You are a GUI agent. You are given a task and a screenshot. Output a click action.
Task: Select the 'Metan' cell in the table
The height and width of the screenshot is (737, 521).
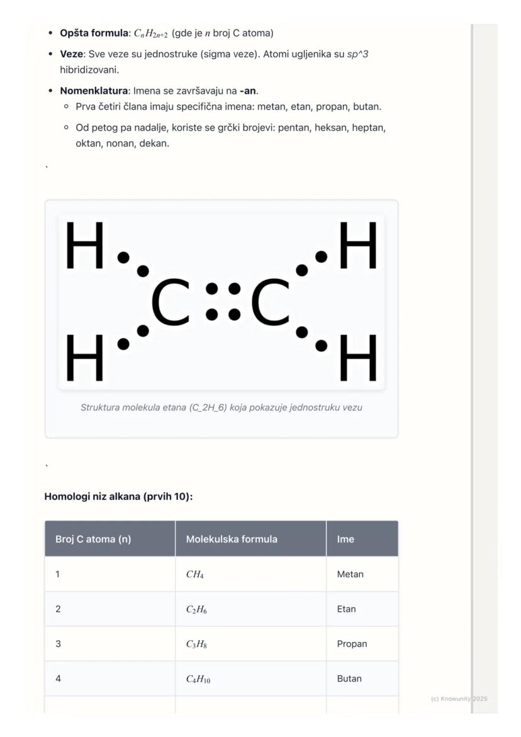pyautogui.click(x=350, y=574)
